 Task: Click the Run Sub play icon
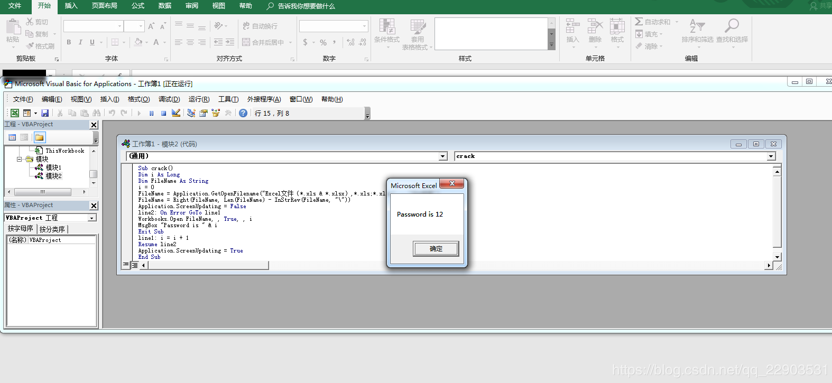coord(139,113)
